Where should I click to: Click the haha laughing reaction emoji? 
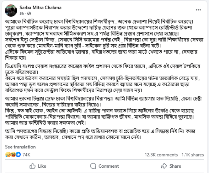point(13,154)
